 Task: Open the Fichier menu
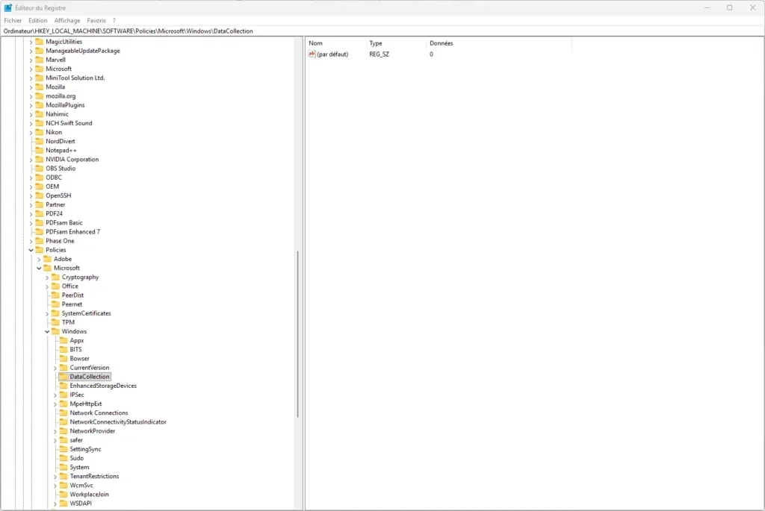click(12, 20)
